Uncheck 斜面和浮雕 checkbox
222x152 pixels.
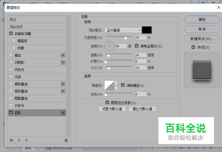point(11,34)
